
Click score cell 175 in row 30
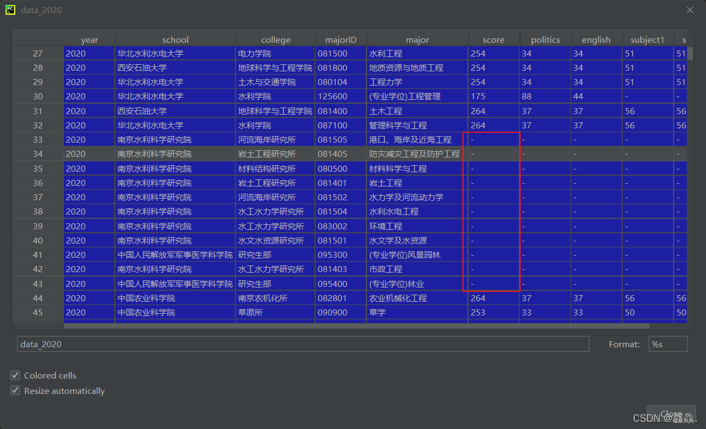494,97
